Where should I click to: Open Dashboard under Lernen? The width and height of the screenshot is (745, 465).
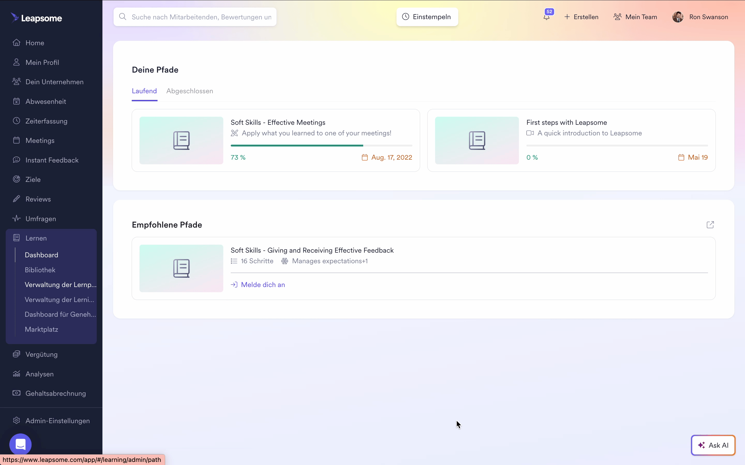pyautogui.click(x=42, y=255)
